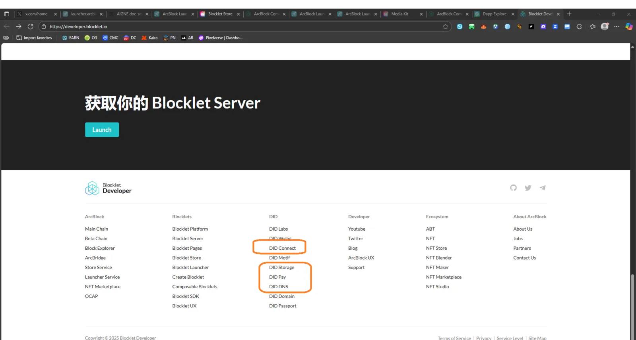Switch to the Media Kit tab
Image resolution: width=636 pixels, height=340 pixels.
pos(403,14)
